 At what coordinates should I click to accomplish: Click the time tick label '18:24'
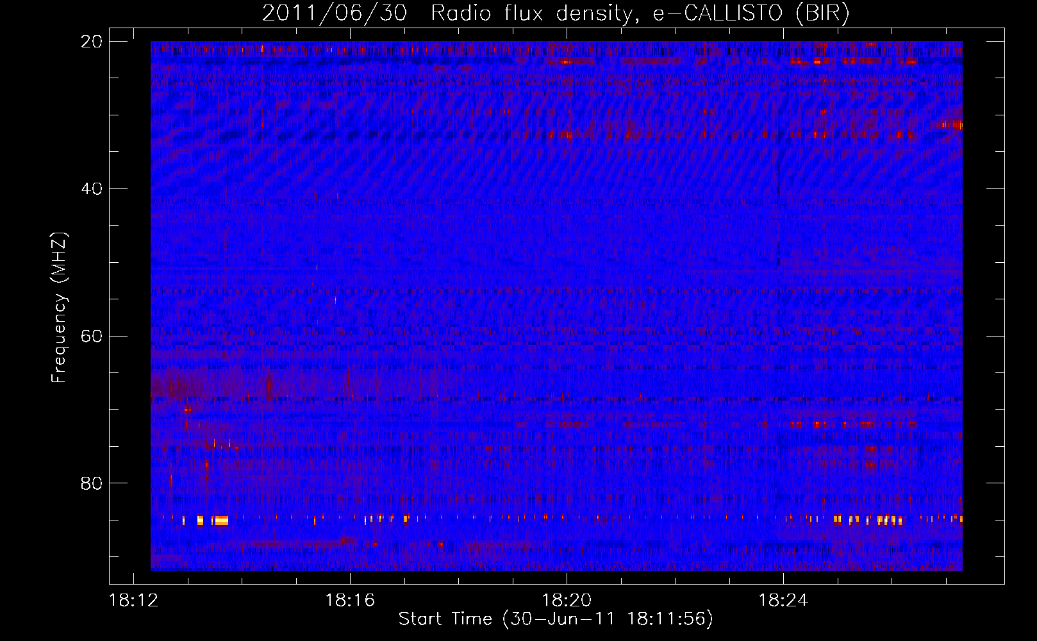point(783,601)
